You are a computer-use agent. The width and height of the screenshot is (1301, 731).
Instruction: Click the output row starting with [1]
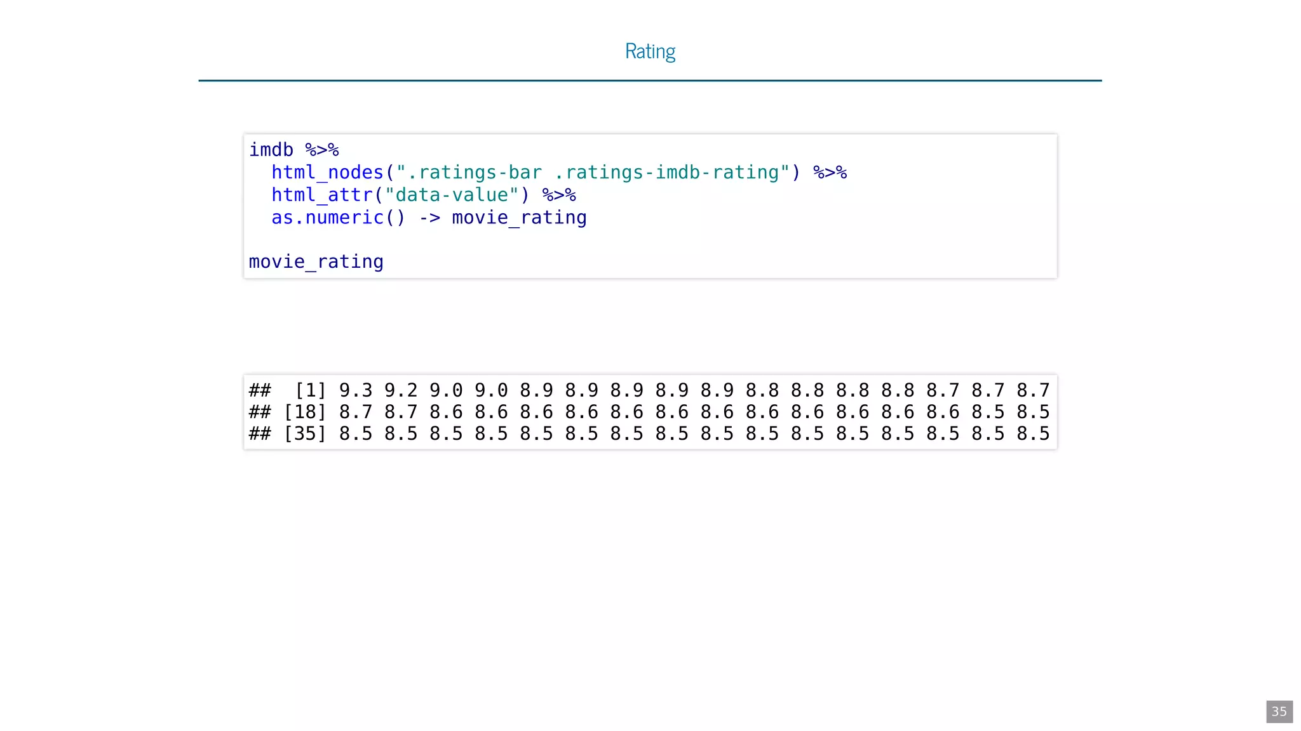tap(649, 390)
